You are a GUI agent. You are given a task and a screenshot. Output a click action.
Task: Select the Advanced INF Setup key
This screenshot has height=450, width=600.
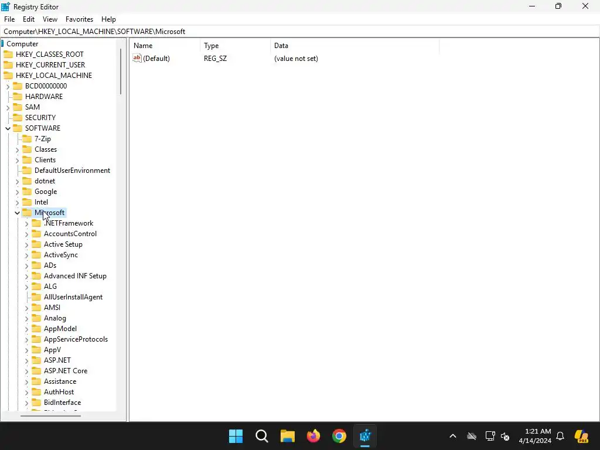(x=75, y=276)
